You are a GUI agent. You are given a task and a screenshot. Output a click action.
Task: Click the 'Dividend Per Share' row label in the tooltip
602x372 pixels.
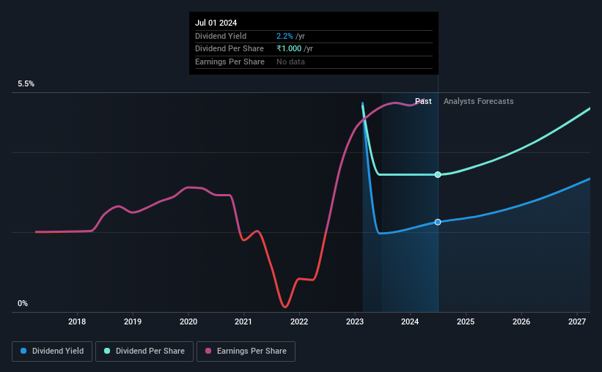[x=230, y=49]
